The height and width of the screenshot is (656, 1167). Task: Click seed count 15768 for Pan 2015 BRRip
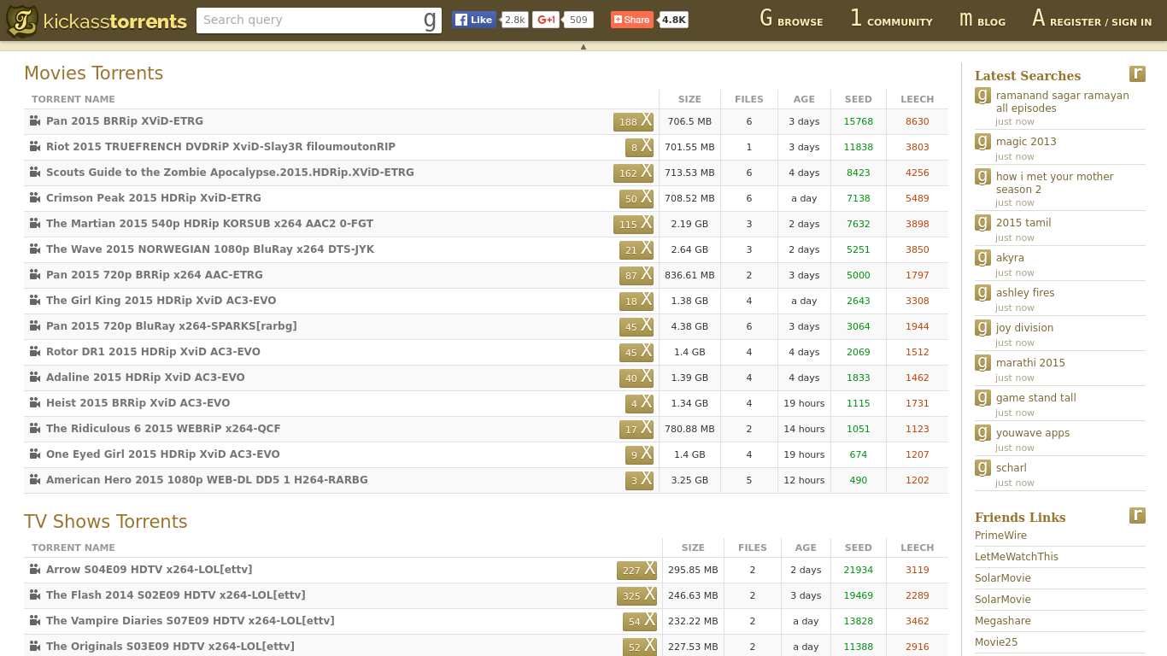pyautogui.click(x=859, y=121)
